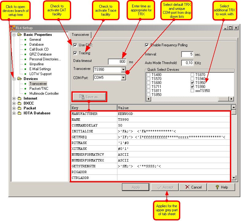
Task: Click the RITMASK value cell
Action: pos(174,143)
